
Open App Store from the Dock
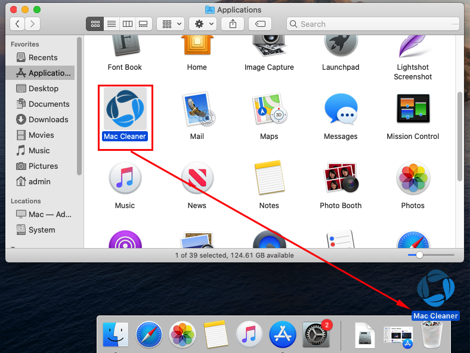tap(283, 335)
